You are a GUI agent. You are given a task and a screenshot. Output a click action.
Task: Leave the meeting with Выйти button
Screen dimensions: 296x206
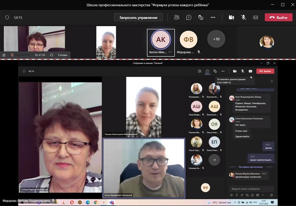tap(278, 17)
